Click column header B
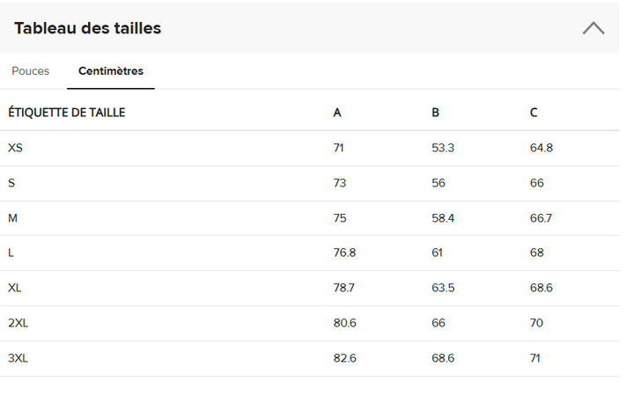634x403 pixels. pyautogui.click(x=436, y=113)
